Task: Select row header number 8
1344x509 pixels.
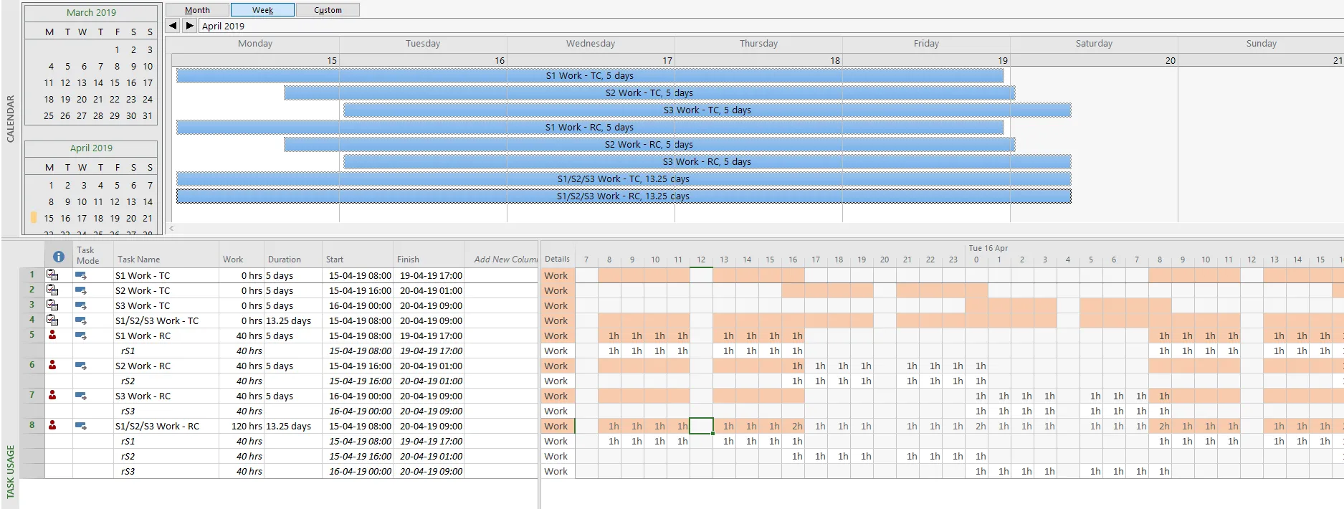Action: click(x=32, y=425)
